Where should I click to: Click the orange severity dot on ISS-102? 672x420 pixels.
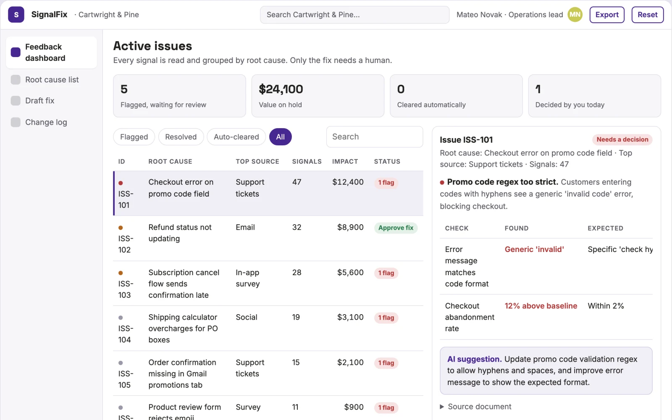[x=121, y=228]
